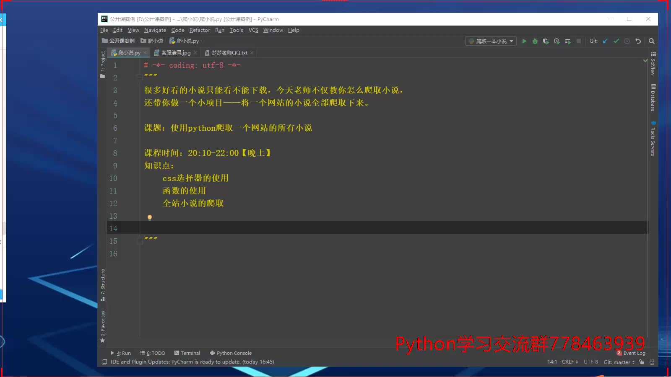Click the PyCharm logo in title bar
The image size is (671, 377).
click(x=104, y=19)
